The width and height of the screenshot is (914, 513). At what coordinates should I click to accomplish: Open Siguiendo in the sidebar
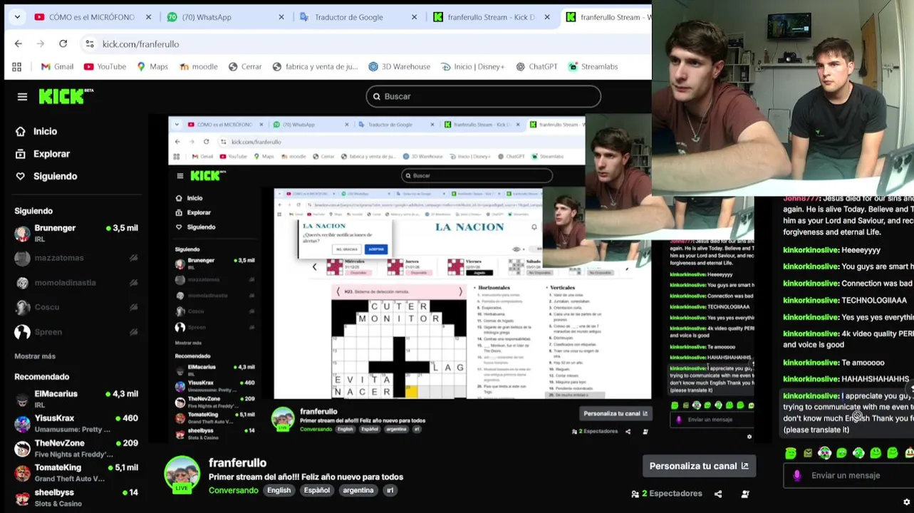tap(47, 176)
